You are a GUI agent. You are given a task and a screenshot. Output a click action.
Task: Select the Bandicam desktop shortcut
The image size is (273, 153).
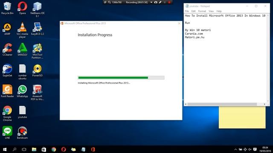tap(22, 133)
